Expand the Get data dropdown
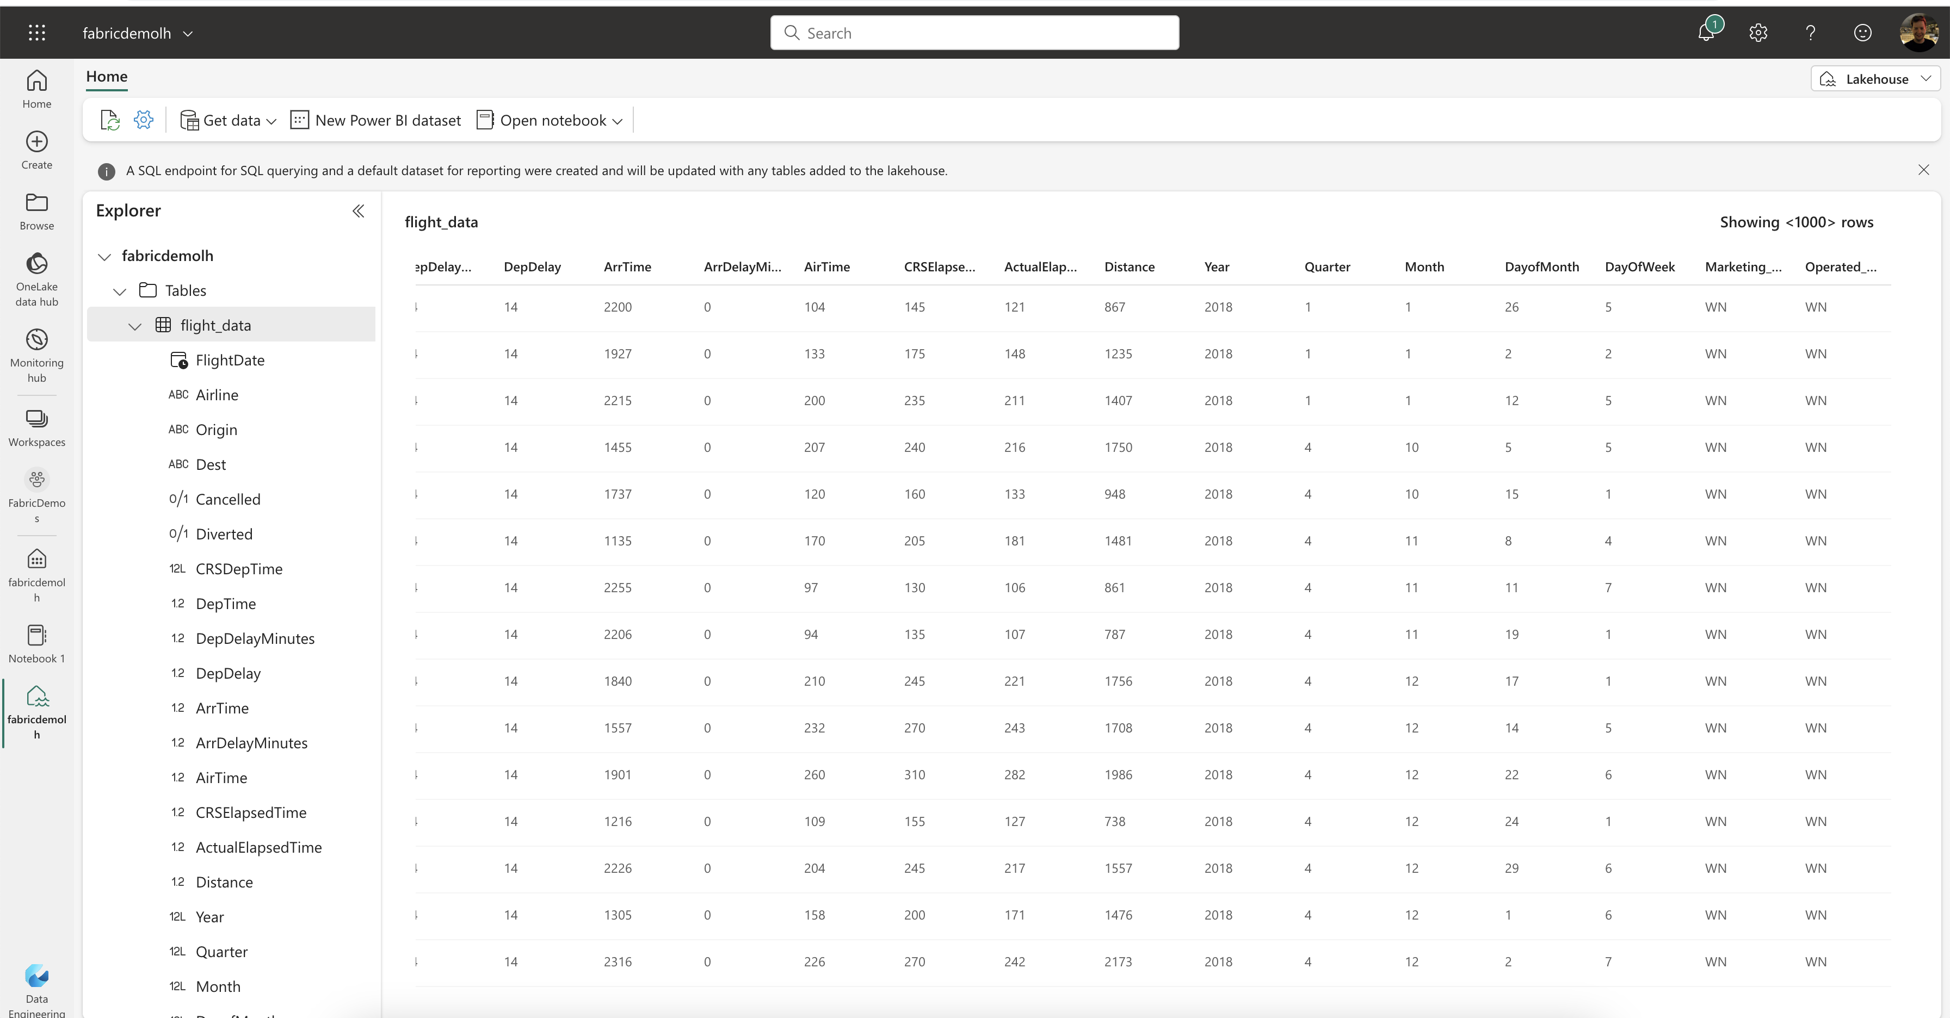The height and width of the screenshot is (1018, 1950). click(226, 120)
